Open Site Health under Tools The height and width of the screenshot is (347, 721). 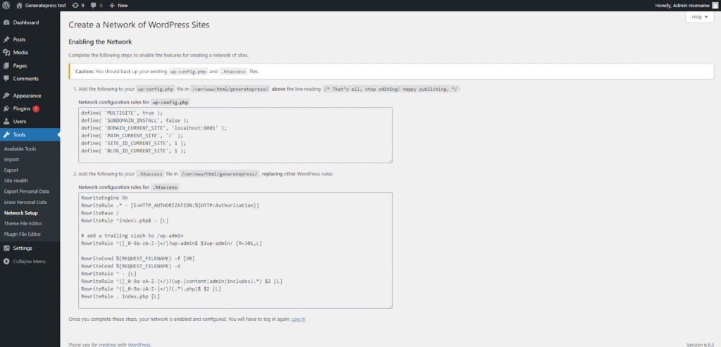coord(16,181)
